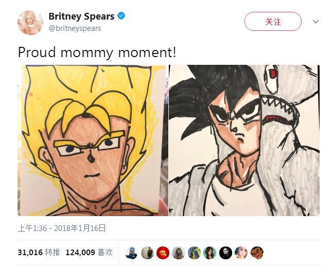Viewport: 333px width, 266px height.
Task: Open the Britney Spears display name link
Action: pos(81,16)
